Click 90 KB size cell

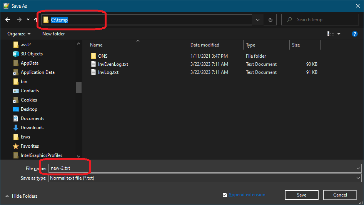pos(312,64)
